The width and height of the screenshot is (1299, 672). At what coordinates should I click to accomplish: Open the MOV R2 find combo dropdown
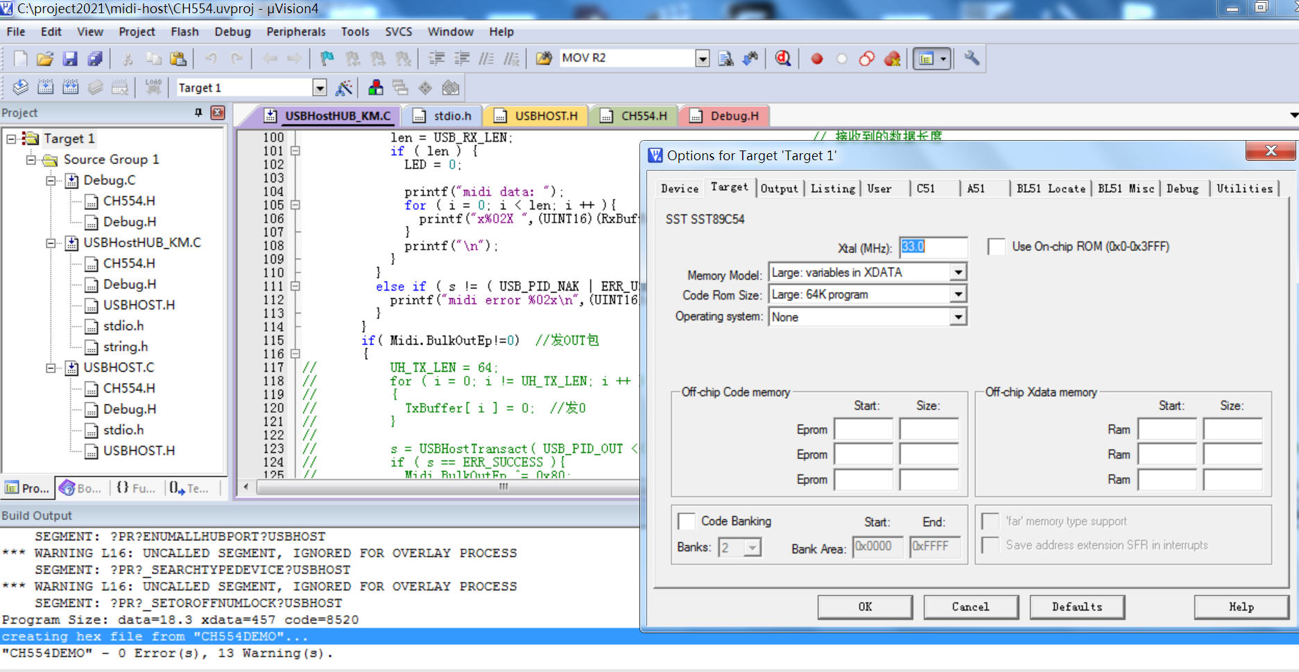coord(703,58)
